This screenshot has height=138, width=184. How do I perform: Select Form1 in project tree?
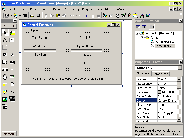point(165,42)
